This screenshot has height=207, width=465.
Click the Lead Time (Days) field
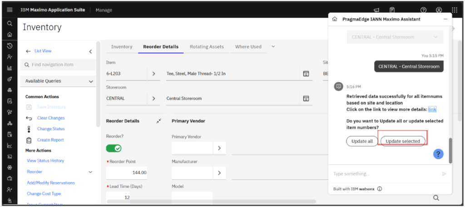click(x=118, y=197)
